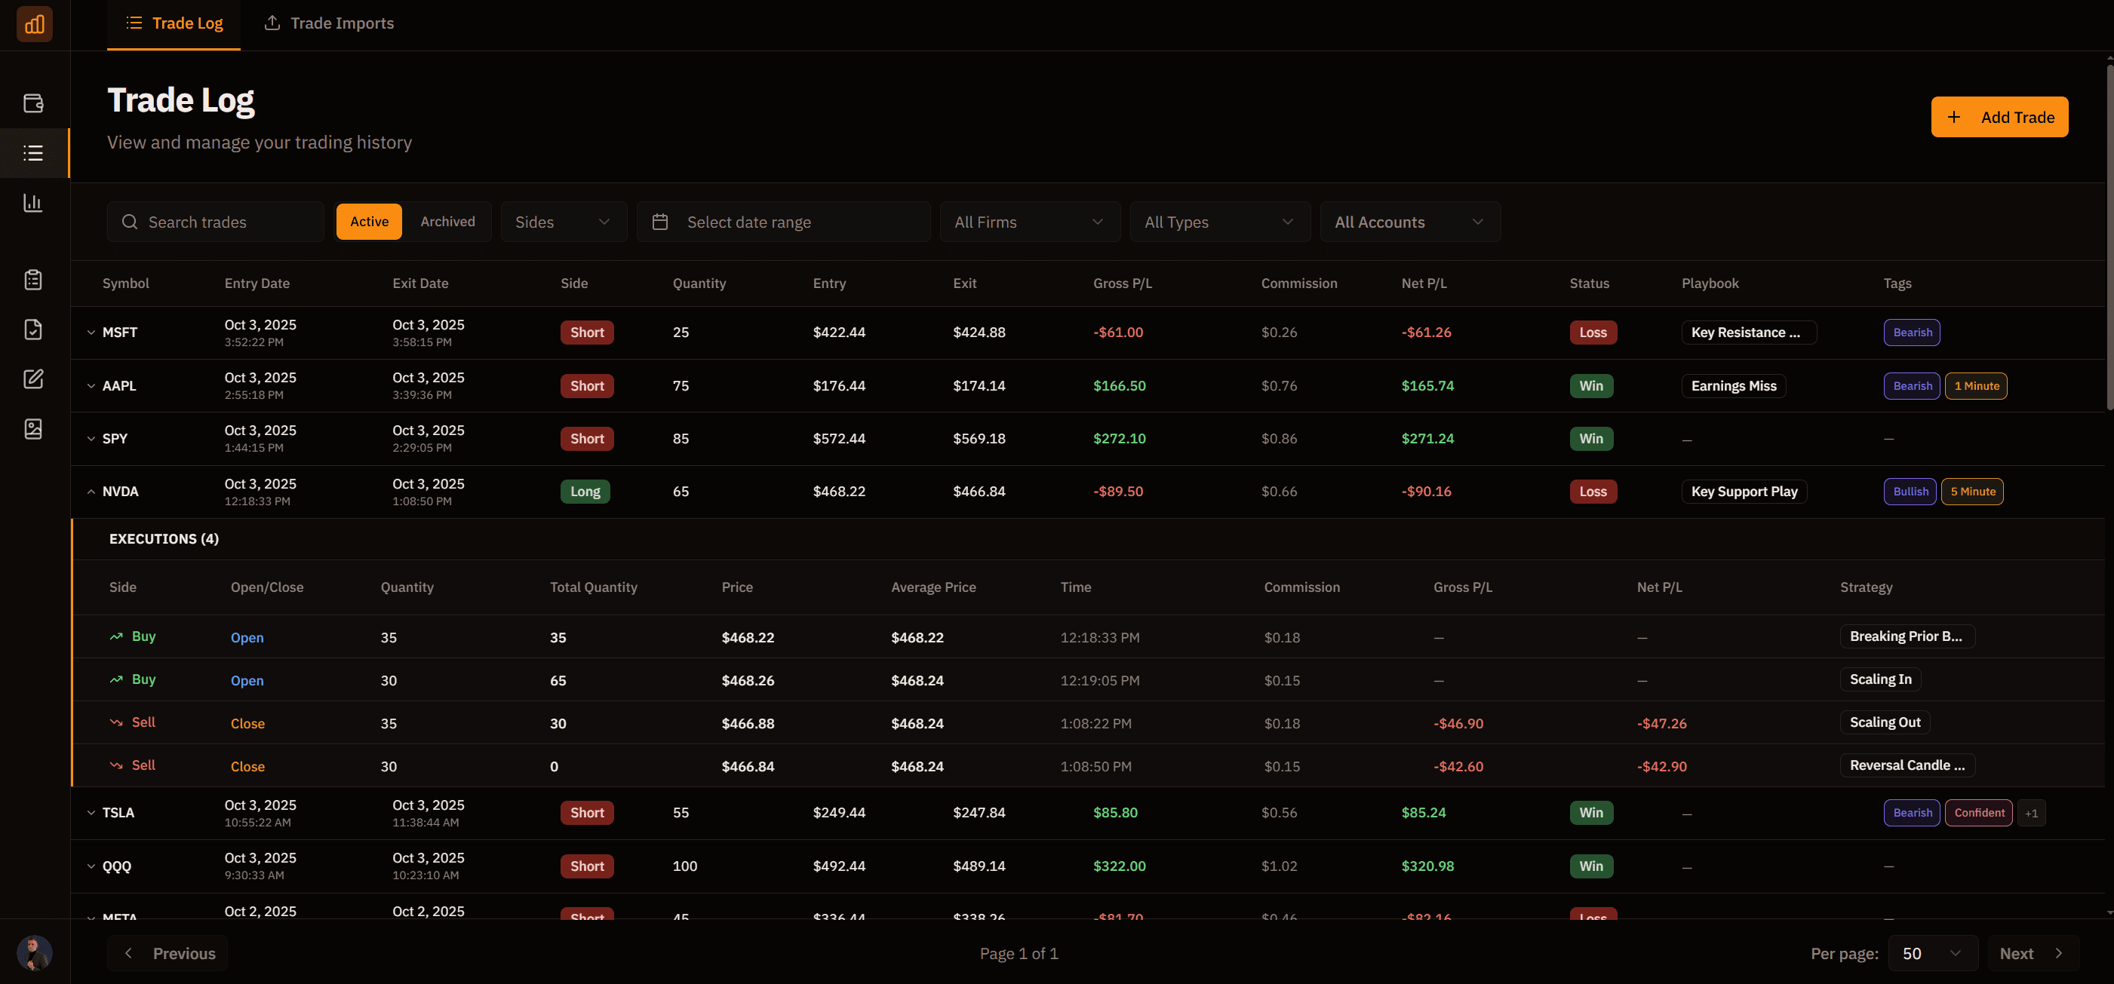Go to next page with Next button
This screenshot has height=984, width=2114.
tap(2032, 953)
